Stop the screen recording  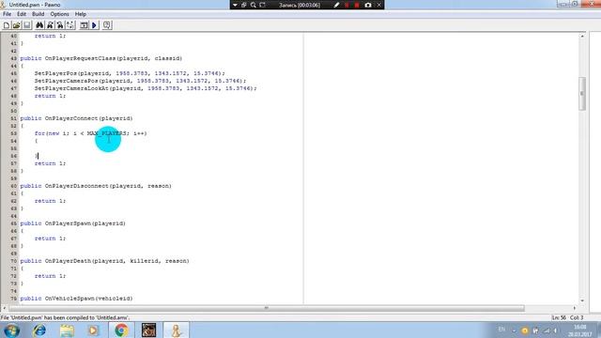pos(357,5)
